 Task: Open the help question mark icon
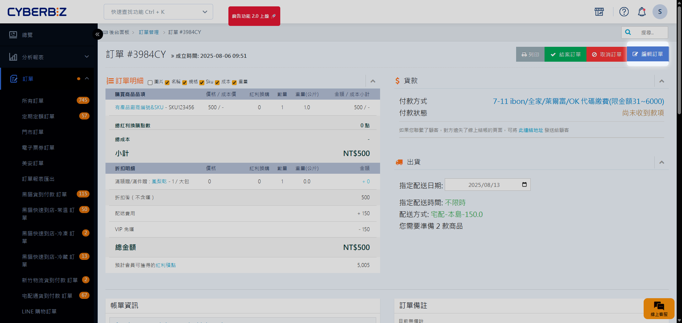click(x=624, y=12)
